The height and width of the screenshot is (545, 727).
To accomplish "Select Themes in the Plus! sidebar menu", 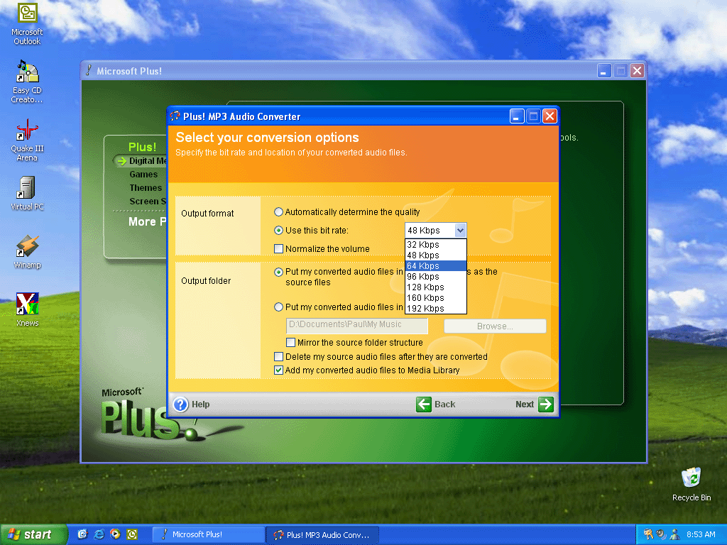I will point(146,188).
